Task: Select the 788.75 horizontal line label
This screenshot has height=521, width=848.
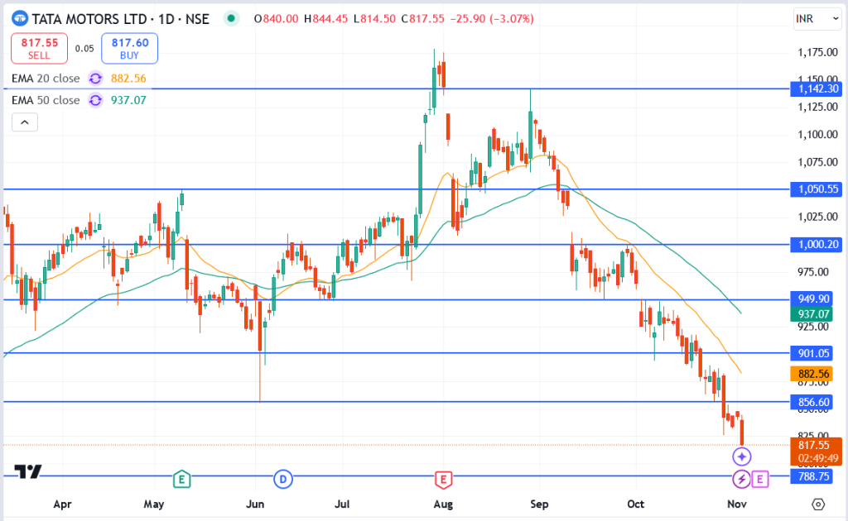Action: (x=812, y=476)
